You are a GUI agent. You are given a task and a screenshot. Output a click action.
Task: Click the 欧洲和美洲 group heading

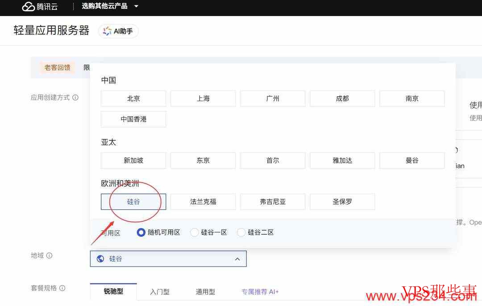point(120,184)
